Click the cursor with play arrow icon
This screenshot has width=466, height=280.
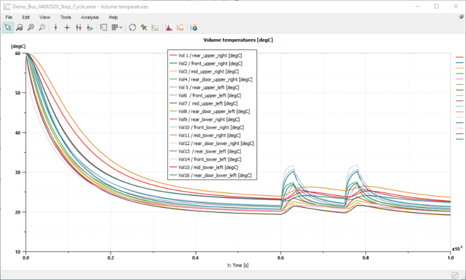point(90,27)
